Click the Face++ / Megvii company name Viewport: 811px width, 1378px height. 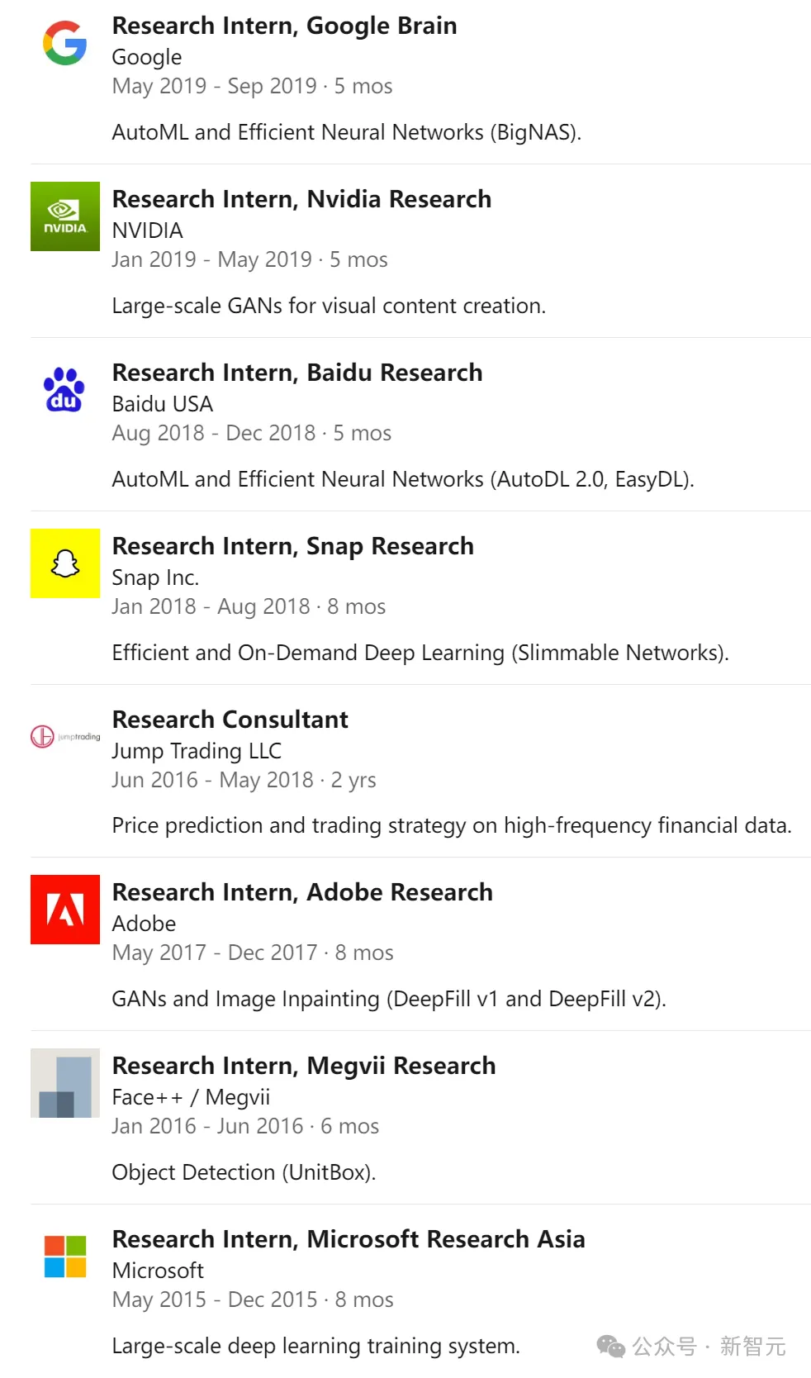191,1097
